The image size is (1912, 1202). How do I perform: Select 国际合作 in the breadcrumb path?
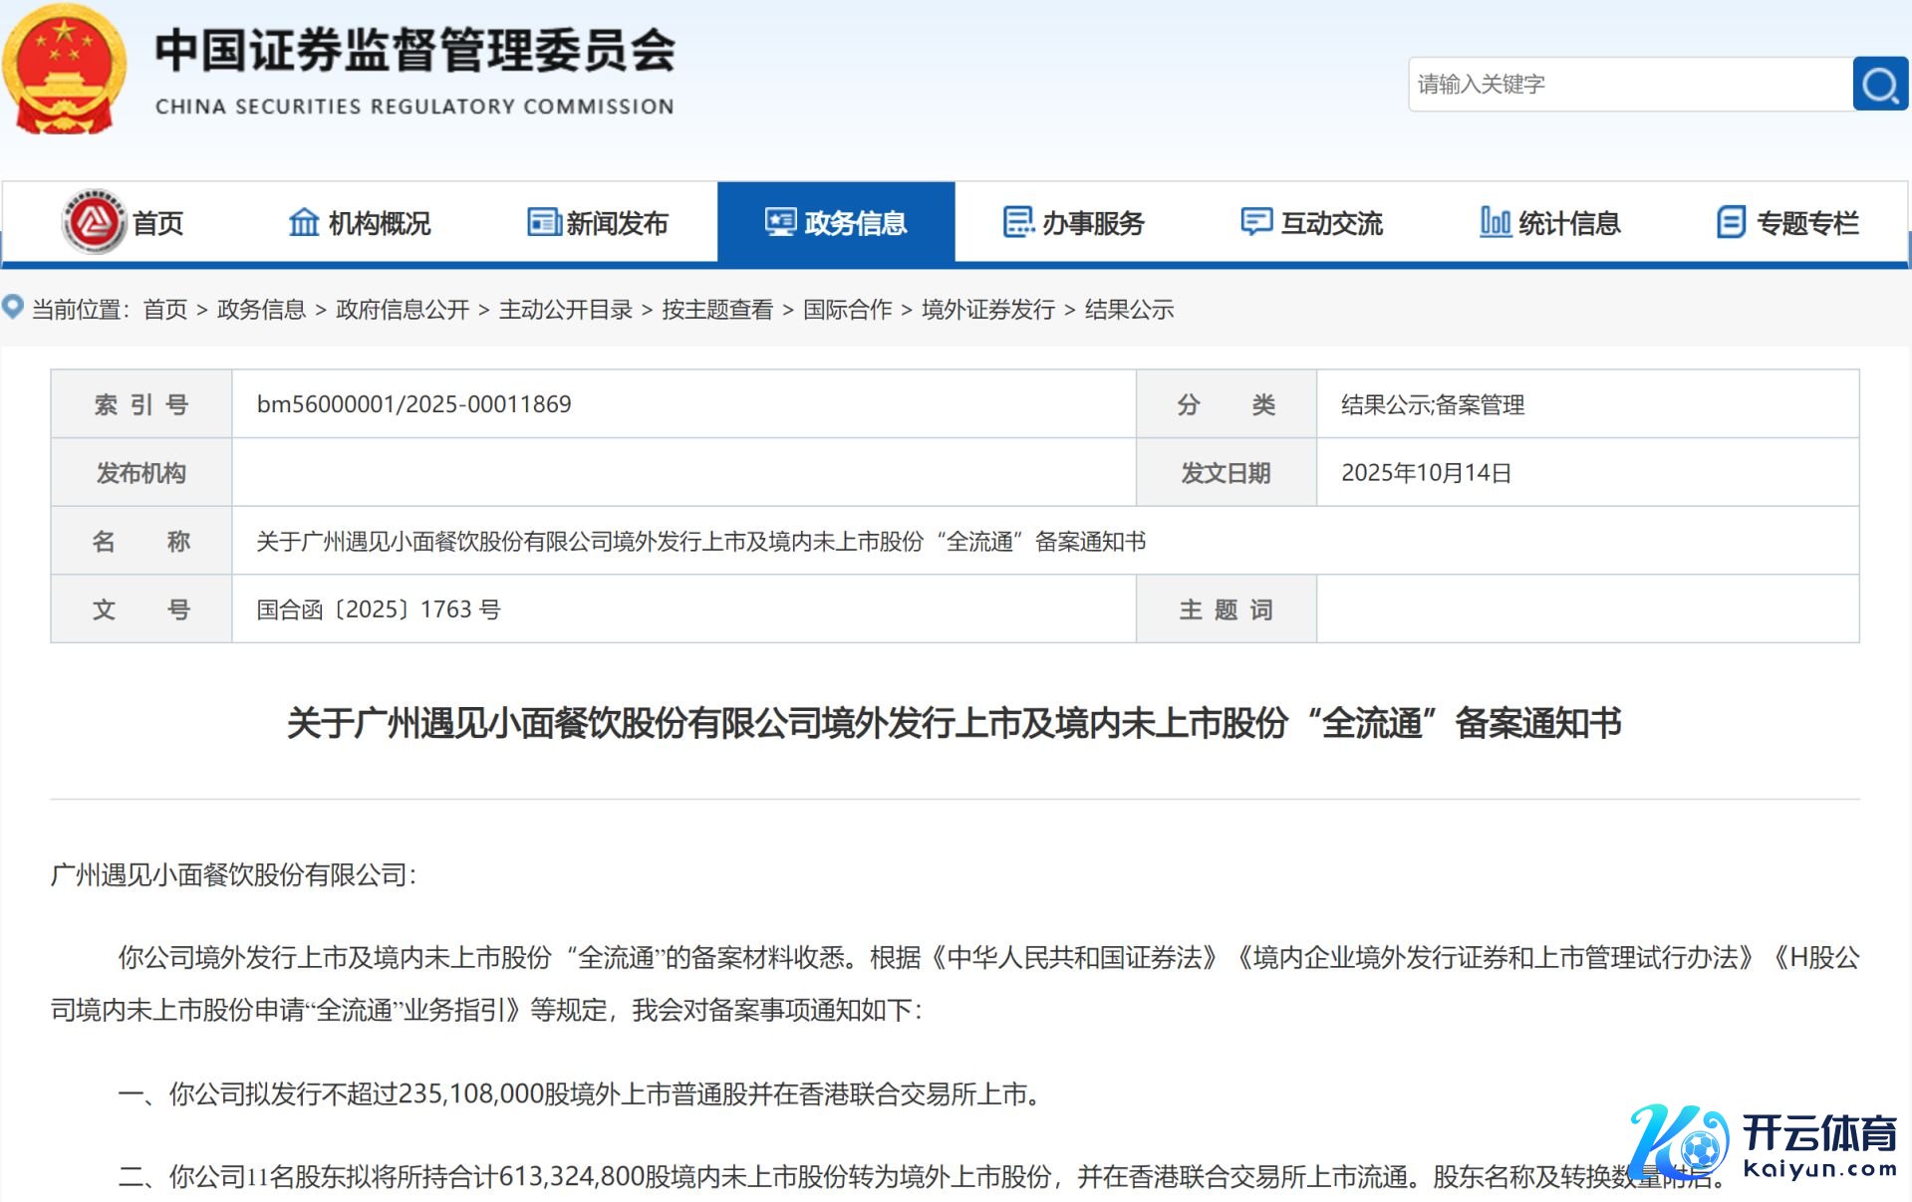point(847,310)
